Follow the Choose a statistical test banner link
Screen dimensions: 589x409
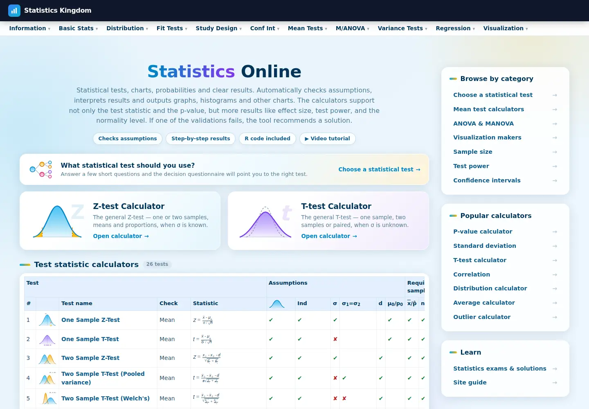379,169
